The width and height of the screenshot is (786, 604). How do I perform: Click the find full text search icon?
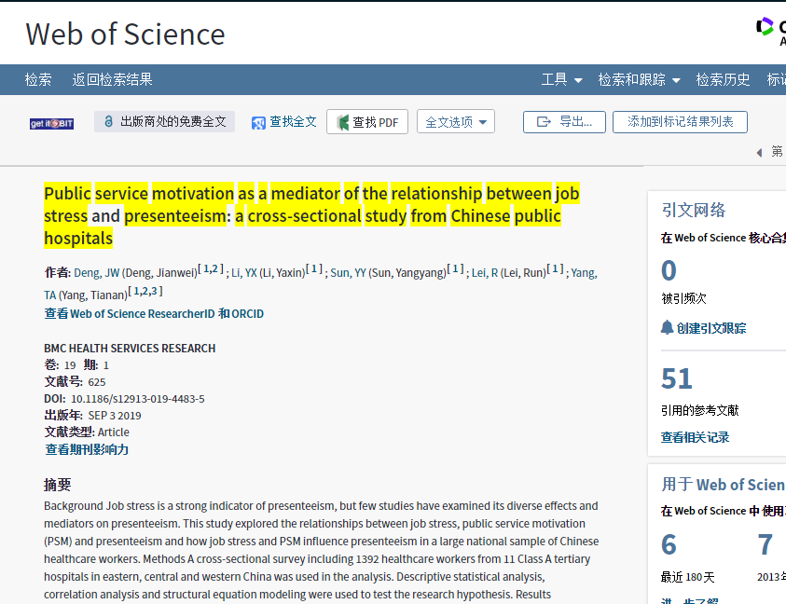(258, 123)
